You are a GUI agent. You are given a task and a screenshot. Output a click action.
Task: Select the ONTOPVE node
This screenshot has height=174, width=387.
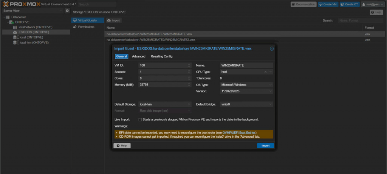coord(22,22)
